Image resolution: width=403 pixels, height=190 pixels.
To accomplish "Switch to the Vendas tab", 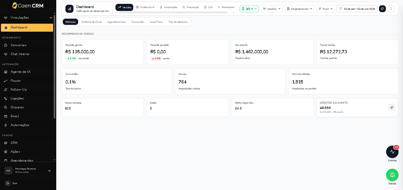I will 124,7.
